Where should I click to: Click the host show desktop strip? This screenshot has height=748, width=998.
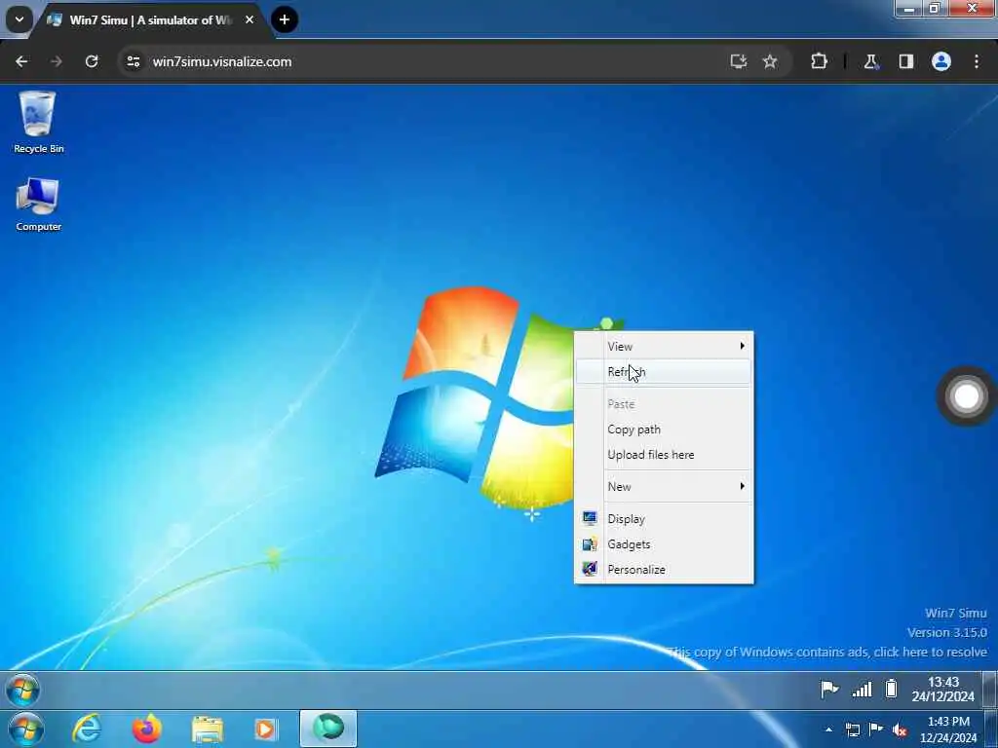(x=991, y=729)
